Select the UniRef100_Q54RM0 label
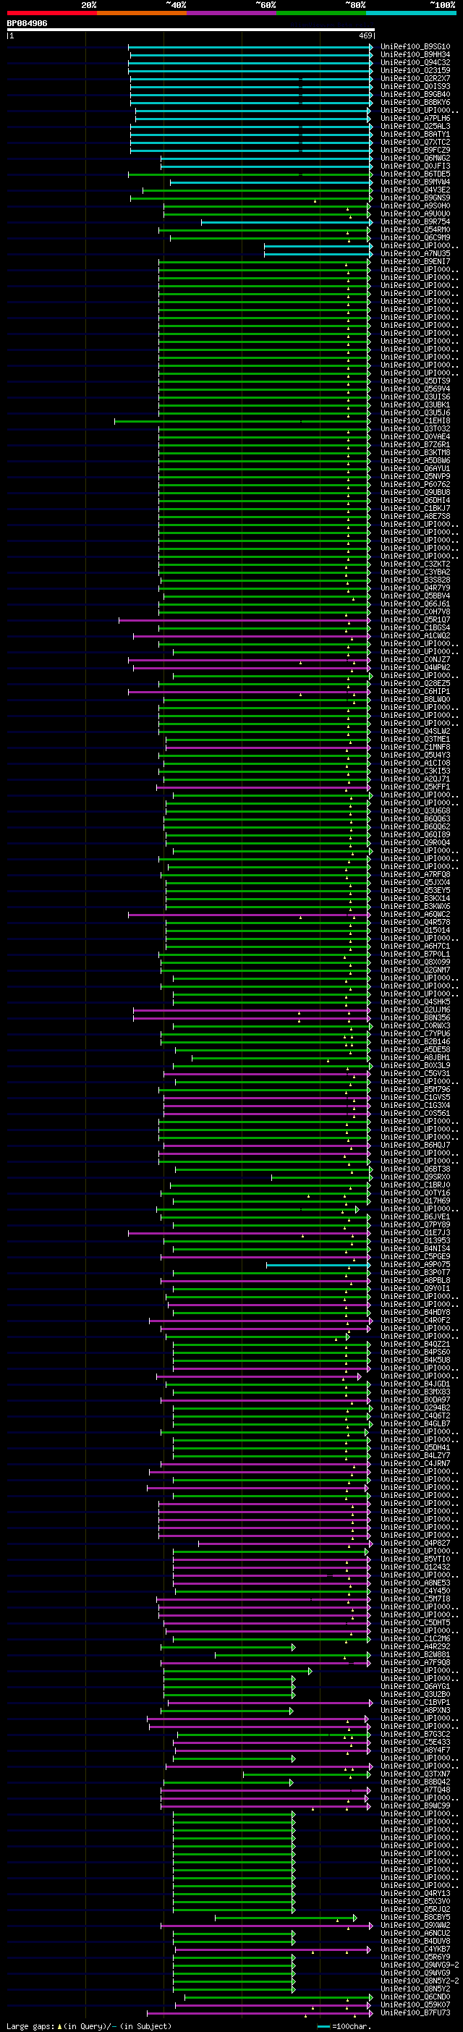Screen dimensions: 463x2032 pos(415,229)
